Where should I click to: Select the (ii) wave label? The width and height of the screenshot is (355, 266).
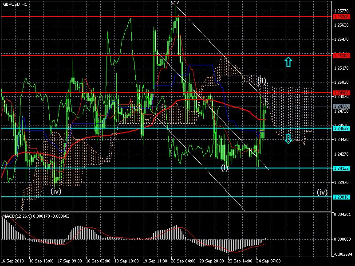click(262, 81)
